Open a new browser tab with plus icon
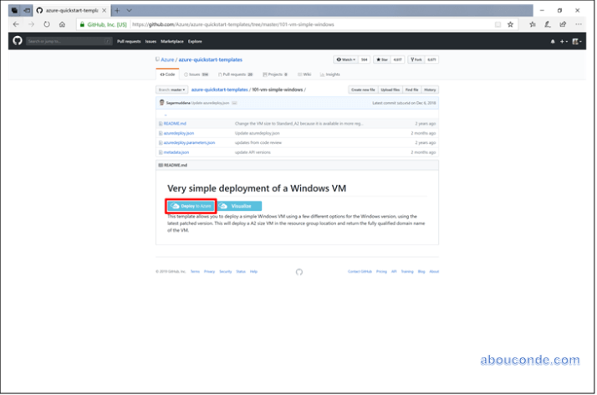Screen dimensions: 597x395 (x=117, y=10)
